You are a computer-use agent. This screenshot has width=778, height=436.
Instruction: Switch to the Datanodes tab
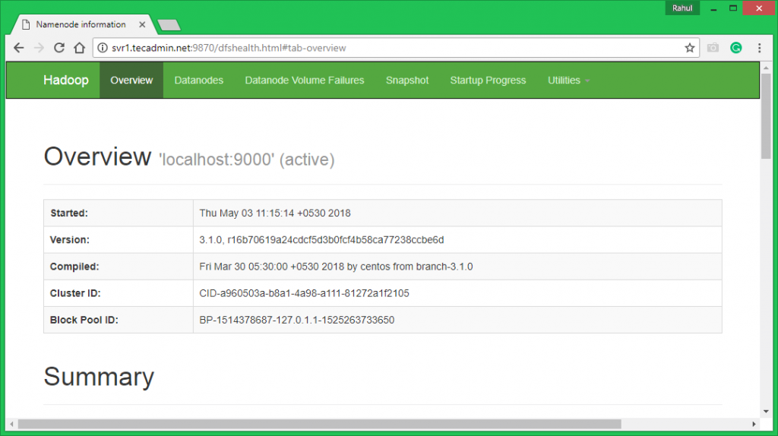(x=198, y=81)
